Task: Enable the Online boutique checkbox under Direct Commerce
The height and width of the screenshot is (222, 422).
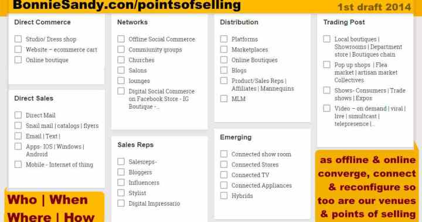Action: (18, 60)
